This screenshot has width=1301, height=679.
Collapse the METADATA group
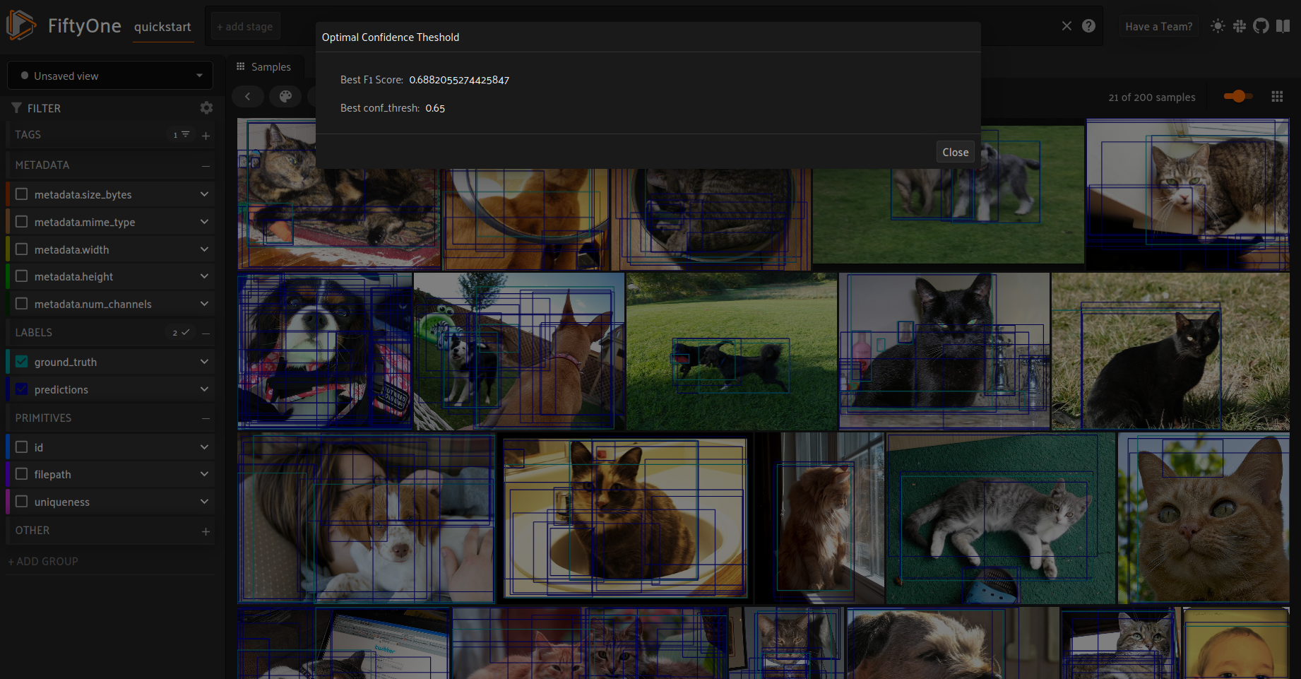click(206, 165)
